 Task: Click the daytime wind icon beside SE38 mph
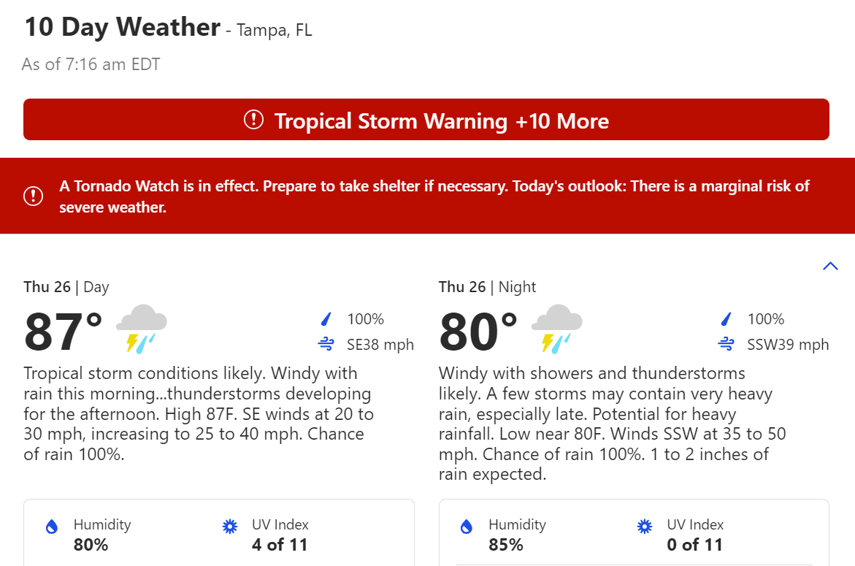pos(326,344)
